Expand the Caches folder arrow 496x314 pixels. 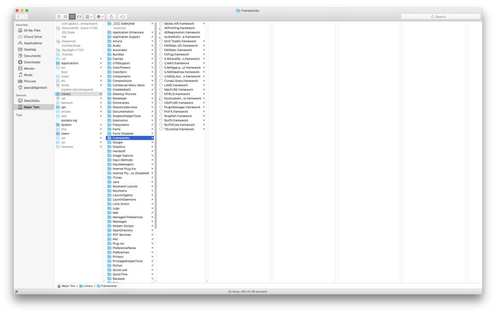pos(152,59)
